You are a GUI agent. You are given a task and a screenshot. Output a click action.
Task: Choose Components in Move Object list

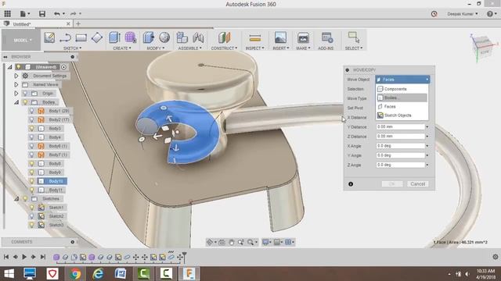(x=402, y=89)
